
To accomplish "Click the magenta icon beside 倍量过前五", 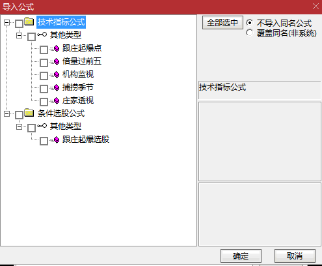I will [57, 62].
